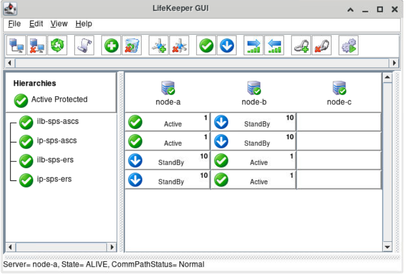
Task: Click the Delete Resource Hierarchy trash icon
Action: pyautogui.click(x=132, y=45)
